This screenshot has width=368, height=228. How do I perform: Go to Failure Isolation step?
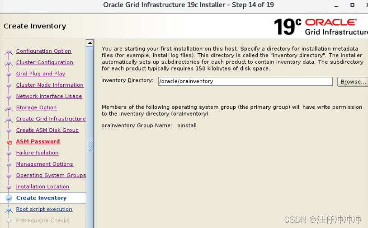[38, 153]
